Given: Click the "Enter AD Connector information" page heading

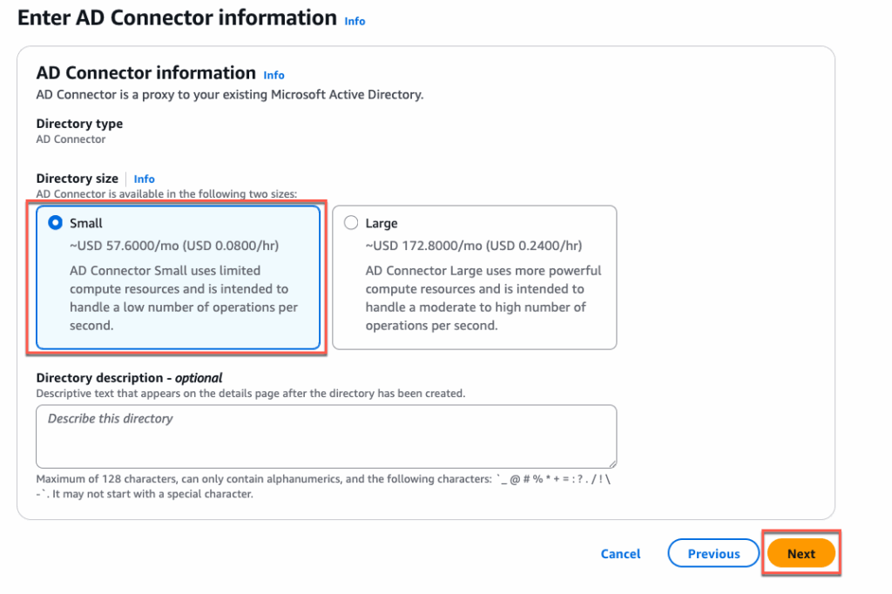Looking at the screenshot, I should click(x=177, y=17).
